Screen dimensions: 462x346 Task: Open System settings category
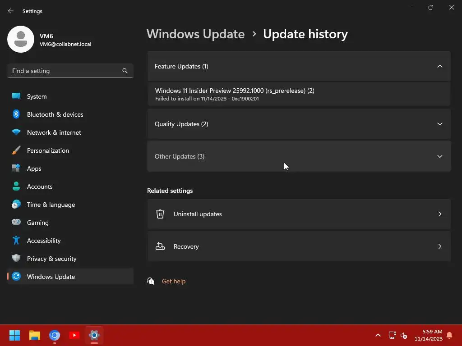coord(70,96)
